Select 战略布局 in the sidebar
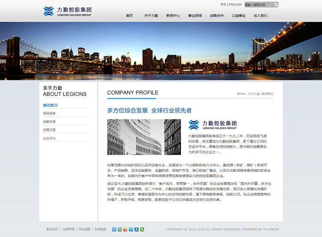322x237 pixels. coord(49,121)
